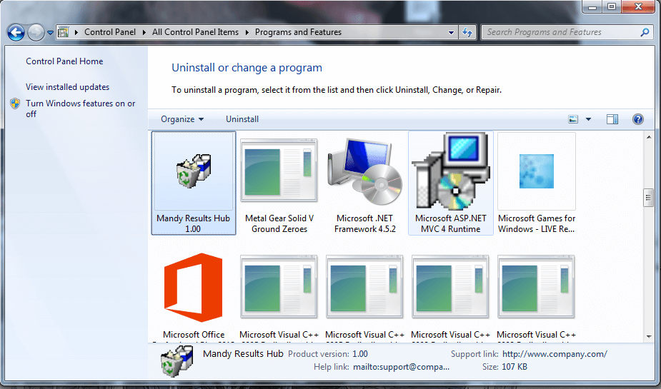Close the Programs and Features window

(x=638, y=6)
